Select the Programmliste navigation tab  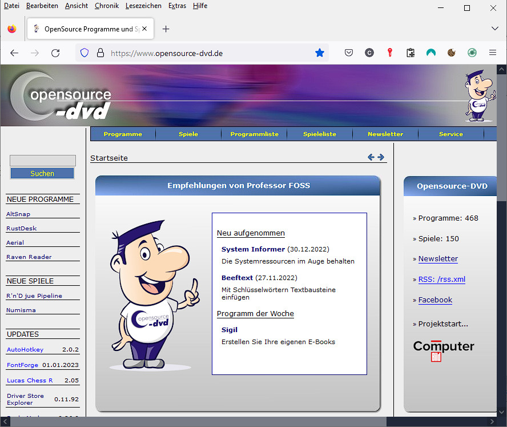tap(254, 134)
